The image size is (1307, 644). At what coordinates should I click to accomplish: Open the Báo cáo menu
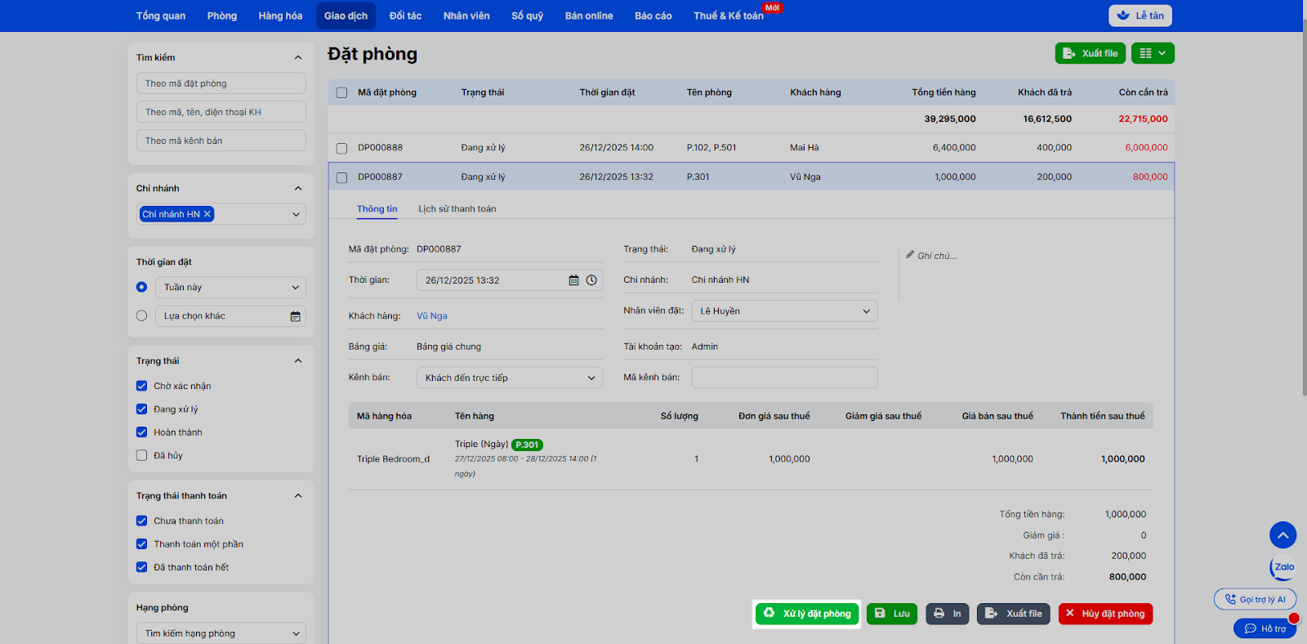click(x=653, y=16)
